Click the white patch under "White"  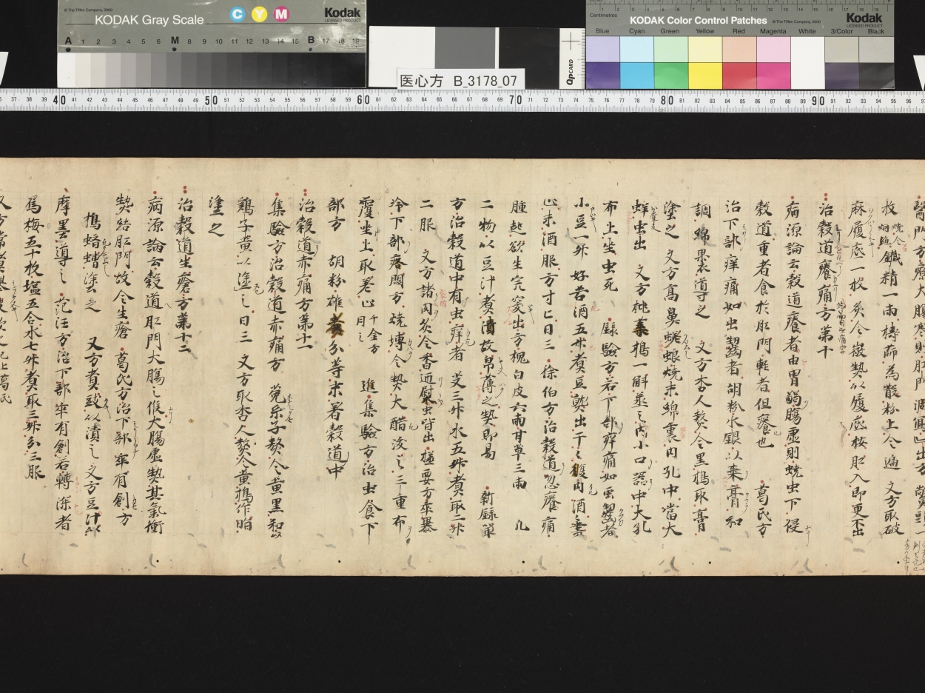807,62
